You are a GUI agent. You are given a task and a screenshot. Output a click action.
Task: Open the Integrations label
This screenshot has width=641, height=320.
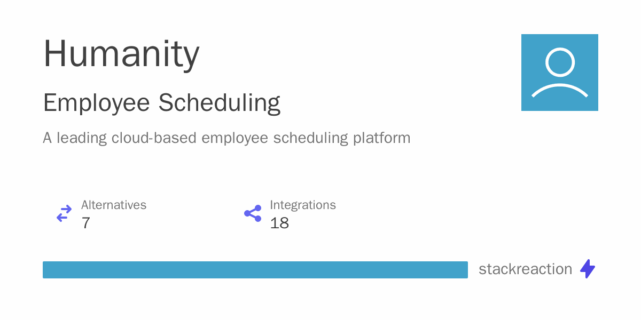303,205
